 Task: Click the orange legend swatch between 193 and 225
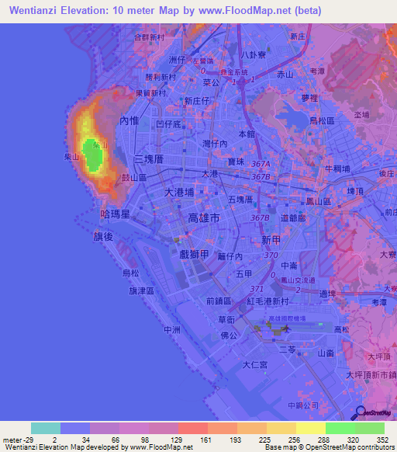[x=252, y=429]
